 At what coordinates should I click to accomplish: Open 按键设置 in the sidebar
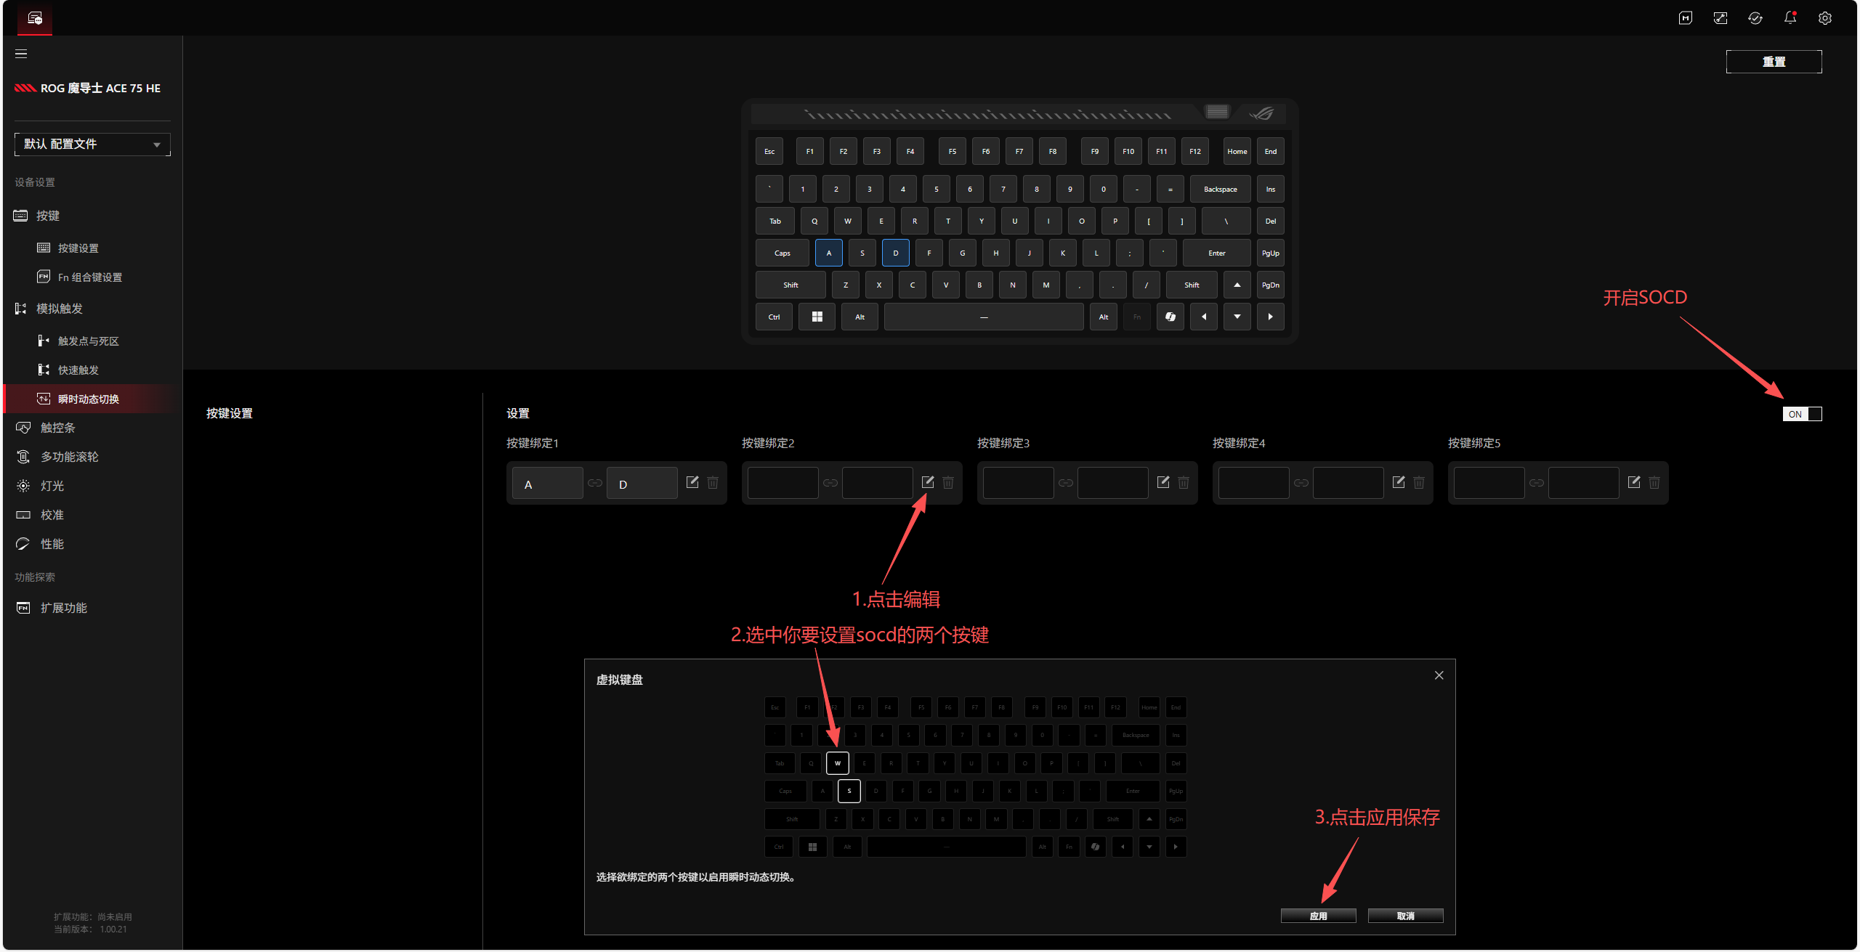pyautogui.click(x=78, y=248)
